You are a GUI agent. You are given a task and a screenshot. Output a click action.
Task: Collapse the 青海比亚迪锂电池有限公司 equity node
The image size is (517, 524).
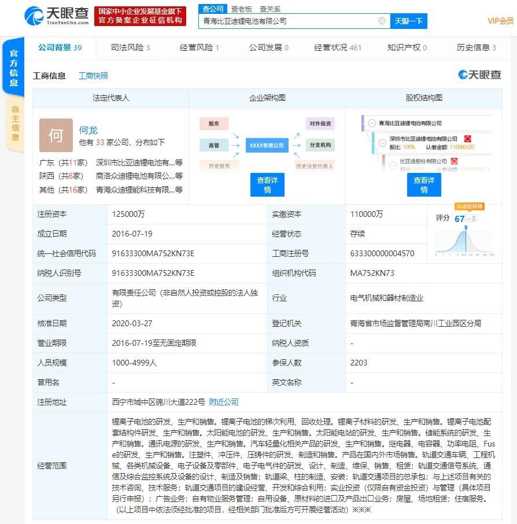pyautogui.click(x=372, y=123)
